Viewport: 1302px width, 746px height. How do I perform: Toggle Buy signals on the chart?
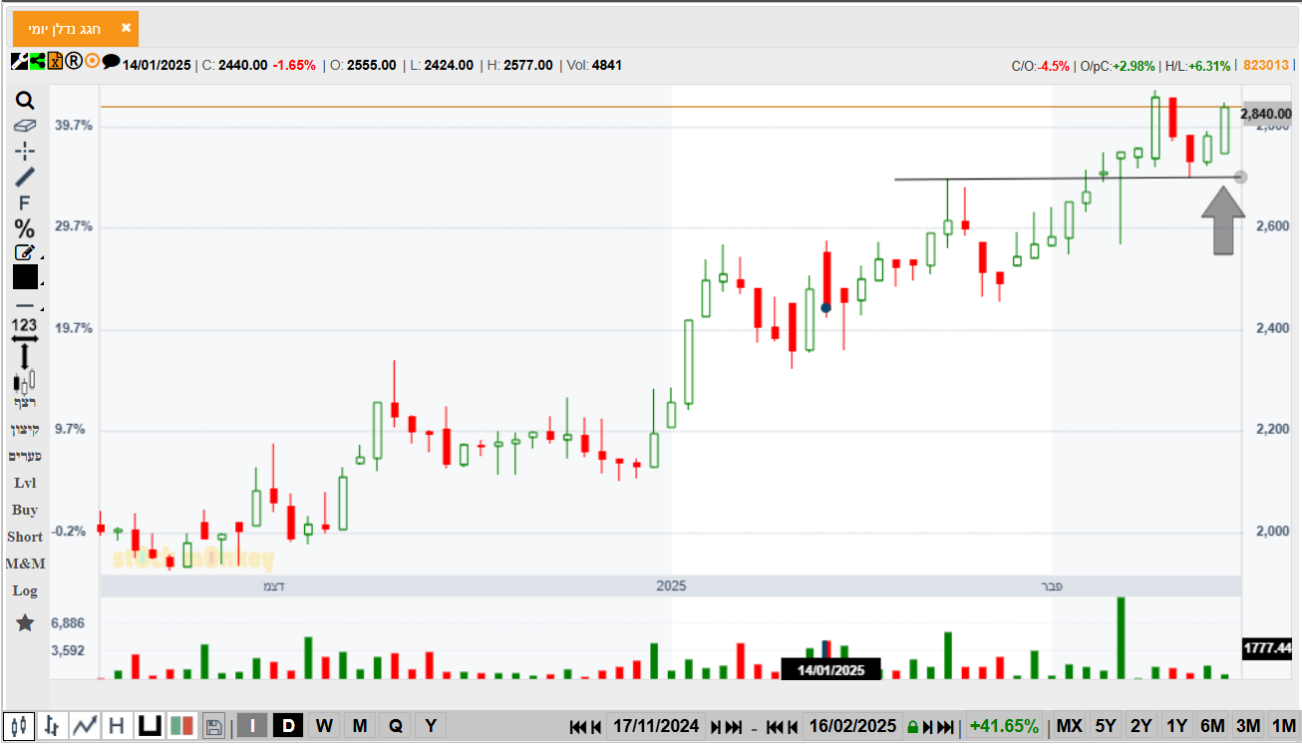click(x=25, y=510)
